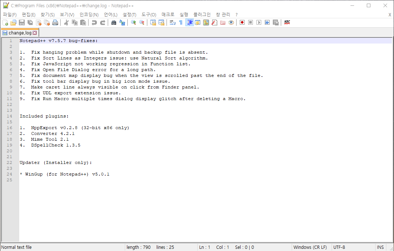Cut selection with the scissors icon
This screenshot has width=394, height=251.
click(66, 22)
